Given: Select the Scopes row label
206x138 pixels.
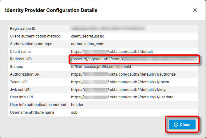Looking at the screenshot, I should [x=17, y=67].
